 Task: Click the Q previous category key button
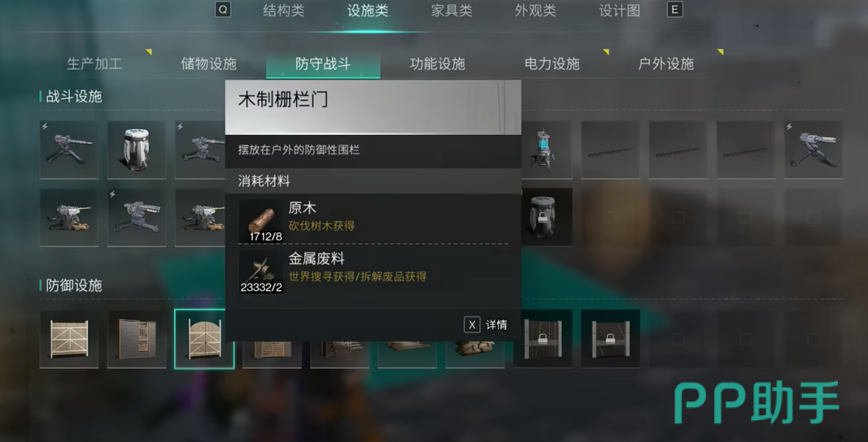click(223, 10)
